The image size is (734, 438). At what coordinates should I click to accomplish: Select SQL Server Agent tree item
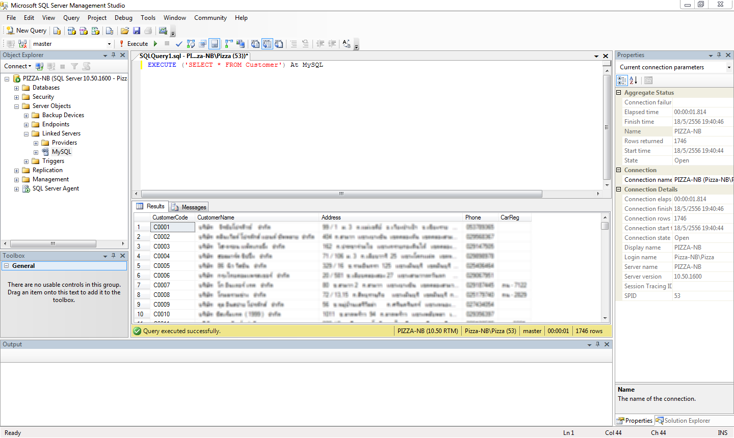point(56,188)
